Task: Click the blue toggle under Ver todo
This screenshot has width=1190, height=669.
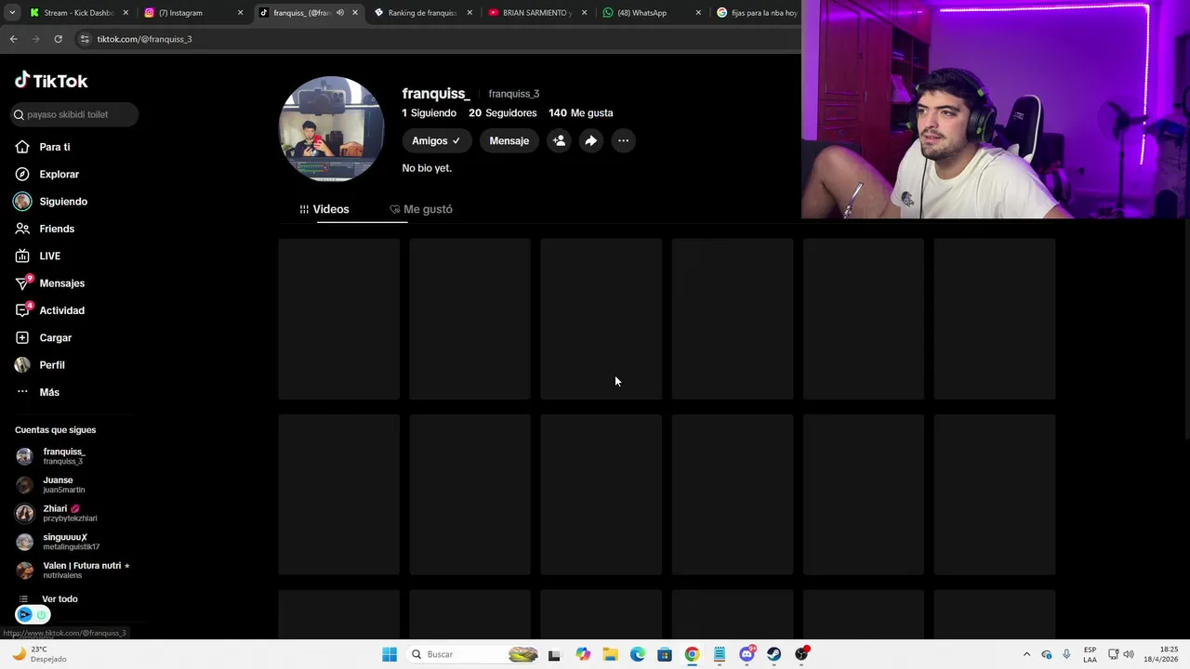Action: pos(33,614)
